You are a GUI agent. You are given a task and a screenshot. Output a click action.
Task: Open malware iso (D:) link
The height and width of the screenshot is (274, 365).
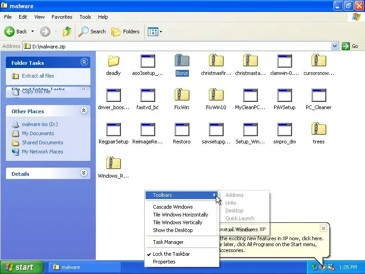point(40,124)
